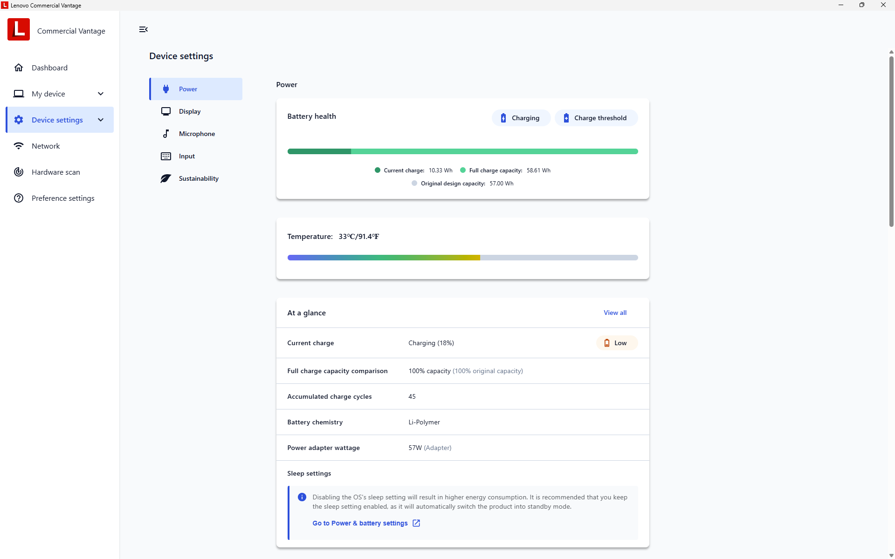
Task: Click the scrollbar up arrow
Action: coord(891,52)
